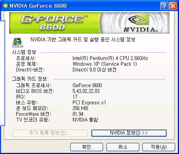179x154 pixels.
Task: Click the 버스 유형: label
Action: (x=27, y=102)
